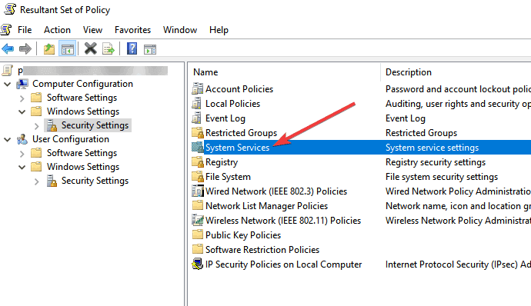Collapse the Computer Configuration node

(7, 84)
